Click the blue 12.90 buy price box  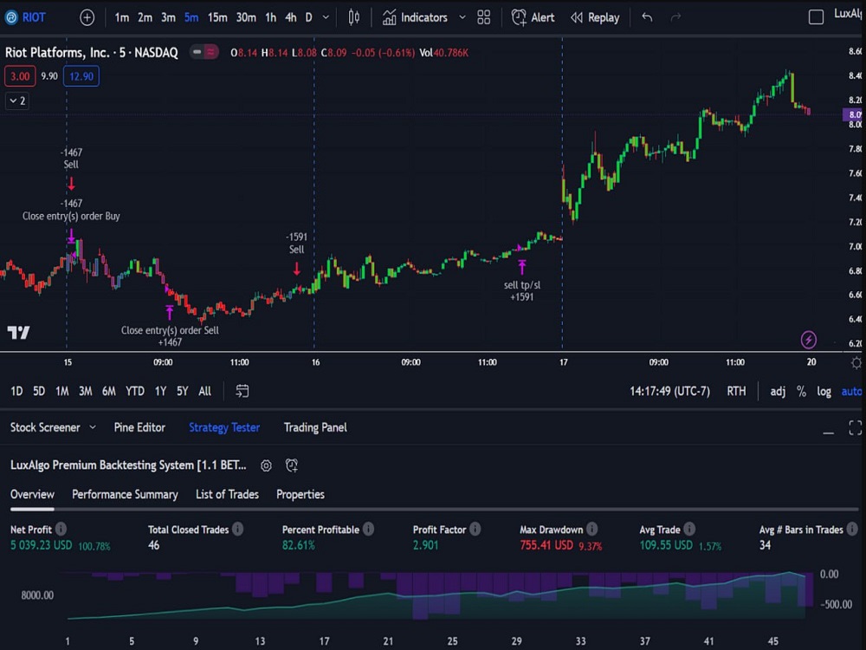click(x=81, y=76)
